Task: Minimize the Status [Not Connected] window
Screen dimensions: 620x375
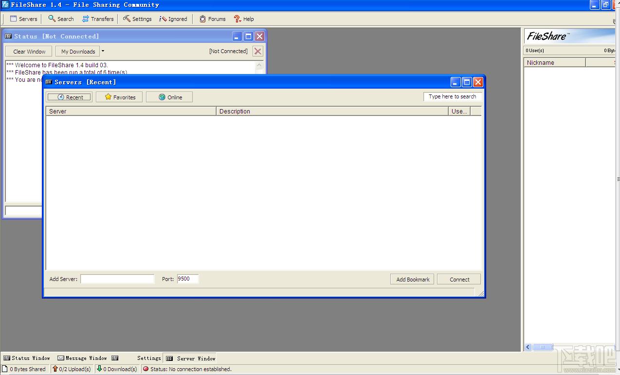Action: [x=237, y=36]
